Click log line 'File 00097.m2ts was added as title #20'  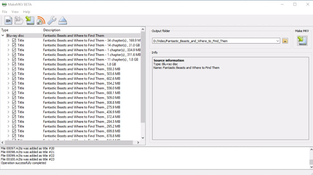[27, 148]
